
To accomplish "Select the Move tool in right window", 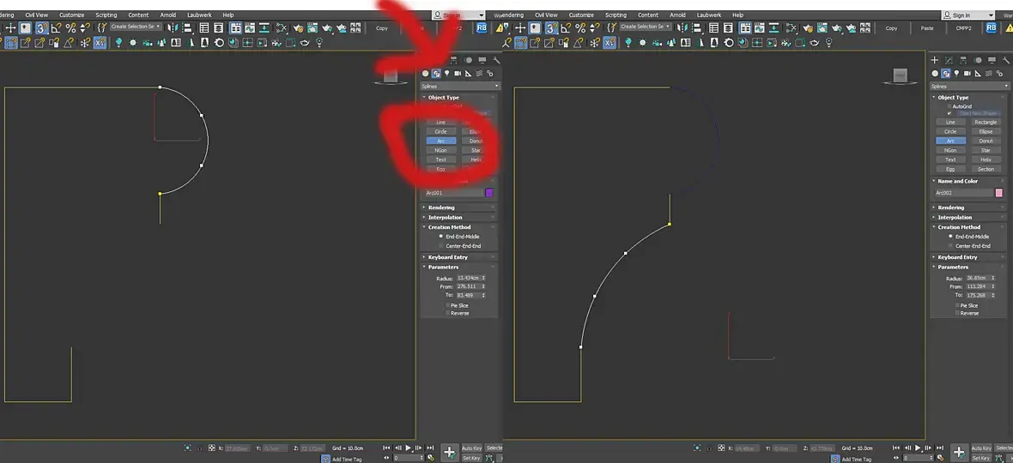I will pyautogui.click(x=520, y=27).
